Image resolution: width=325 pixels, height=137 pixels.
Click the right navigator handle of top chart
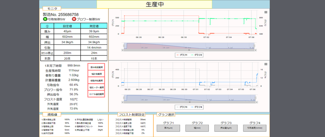pyautogui.click(x=254, y=46)
